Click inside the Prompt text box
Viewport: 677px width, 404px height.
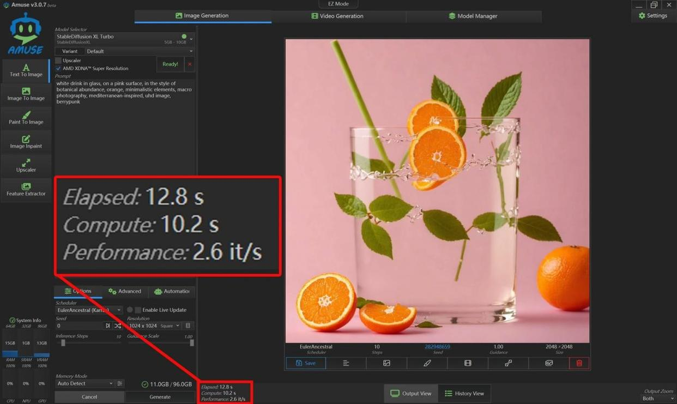124,125
